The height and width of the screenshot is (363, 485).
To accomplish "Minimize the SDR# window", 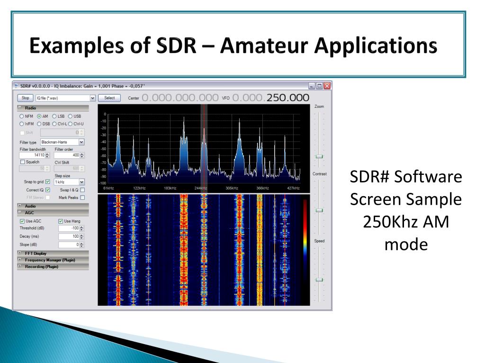I will pos(312,86).
